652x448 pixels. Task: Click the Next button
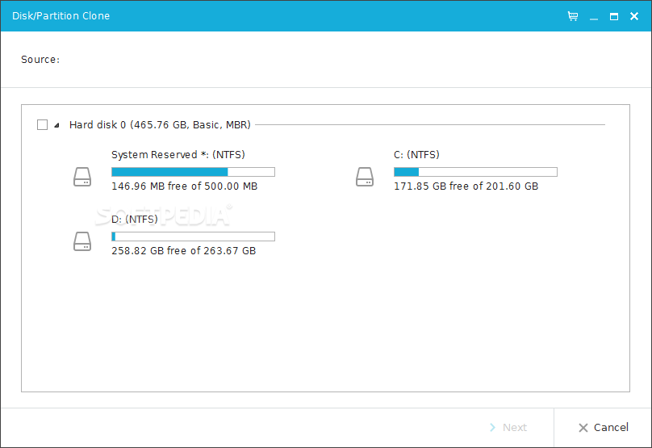pyautogui.click(x=508, y=427)
